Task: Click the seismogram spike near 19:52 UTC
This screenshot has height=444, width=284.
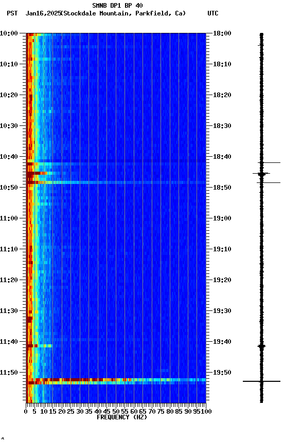Action: [x=261, y=381]
